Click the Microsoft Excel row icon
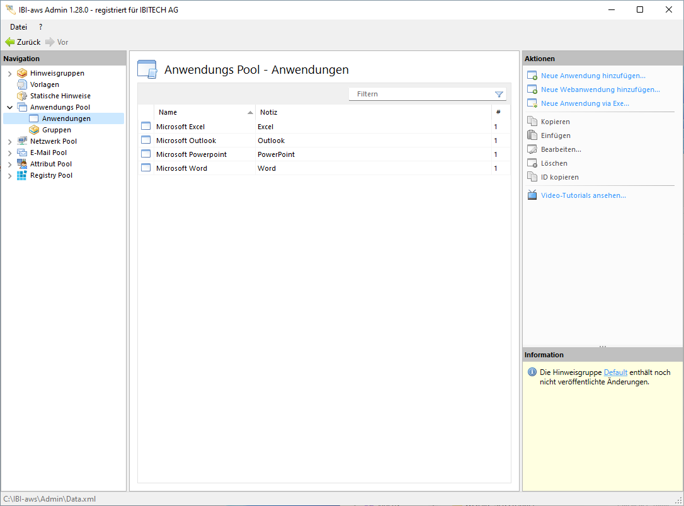Screen dimensions: 684x506 pos(145,127)
